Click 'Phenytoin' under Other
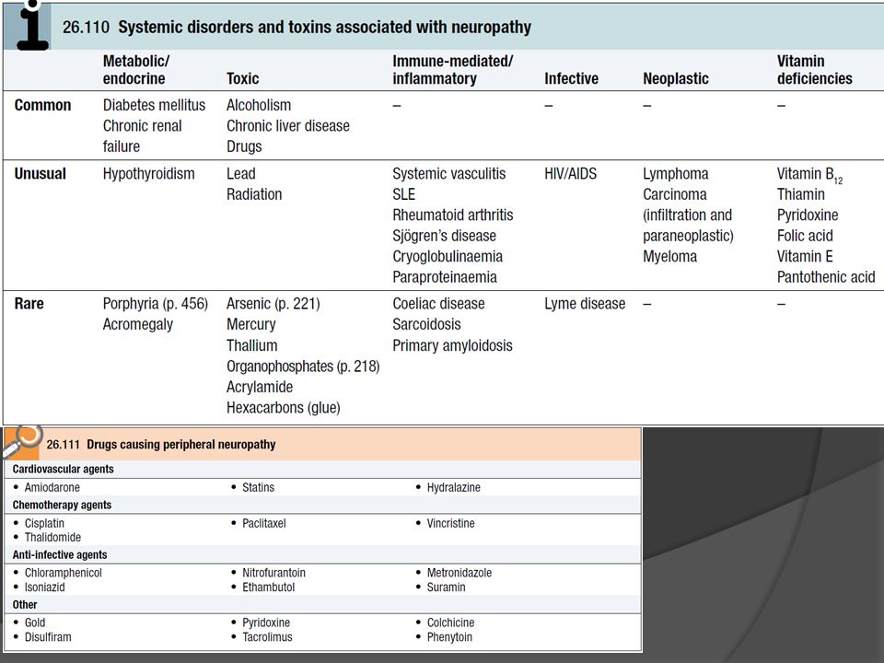The width and height of the screenshot is (884, 663). coord(449,637)
